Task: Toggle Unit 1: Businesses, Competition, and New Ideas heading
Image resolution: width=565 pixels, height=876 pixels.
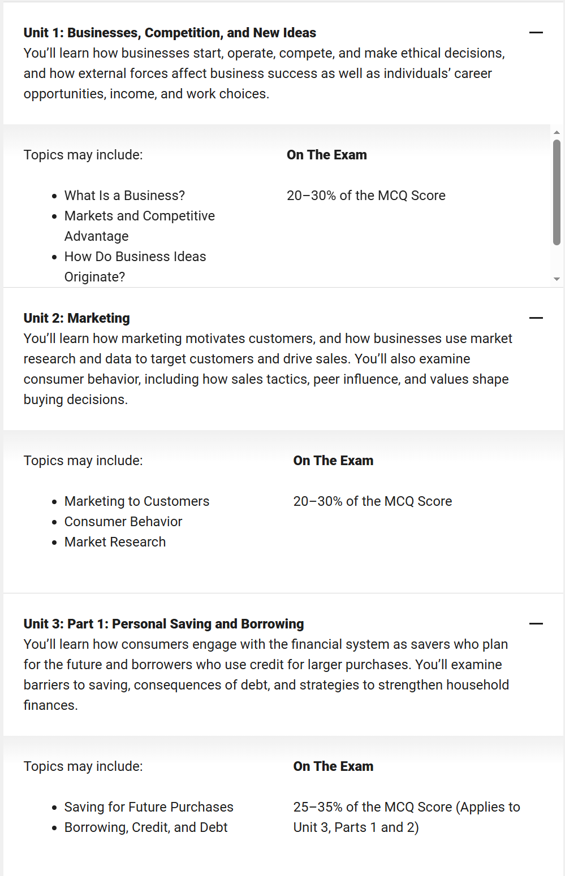Action: click(x=170, y=33)
